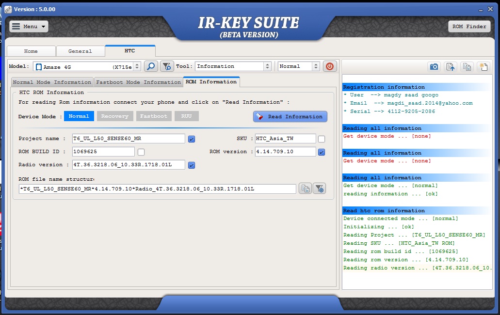Select Fastboot device mode
The height and width of the screenshot is (315, 500).
click(154, 116)
